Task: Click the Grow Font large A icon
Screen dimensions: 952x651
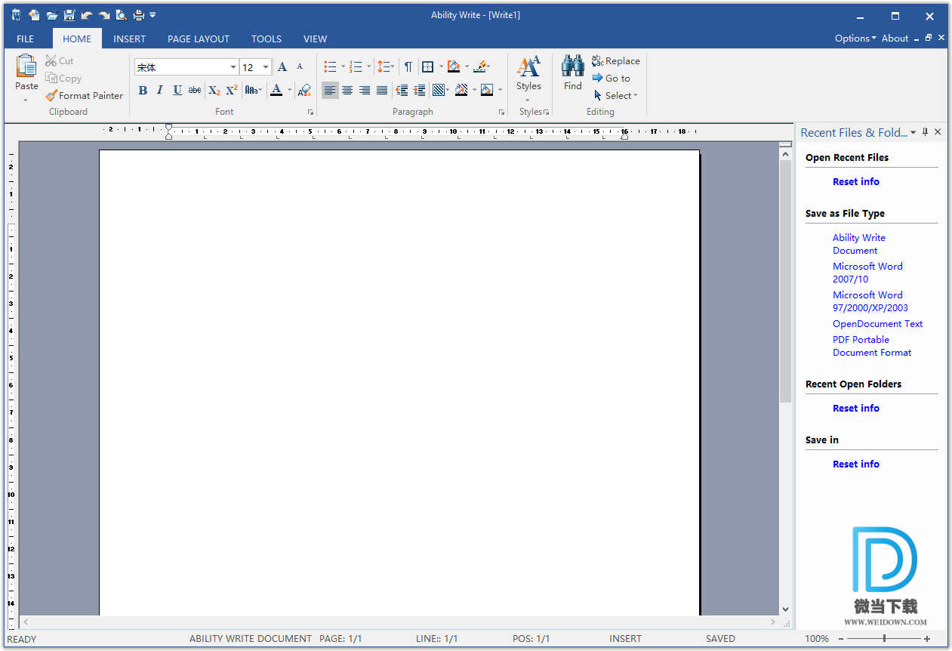Action: pos(282,67)
